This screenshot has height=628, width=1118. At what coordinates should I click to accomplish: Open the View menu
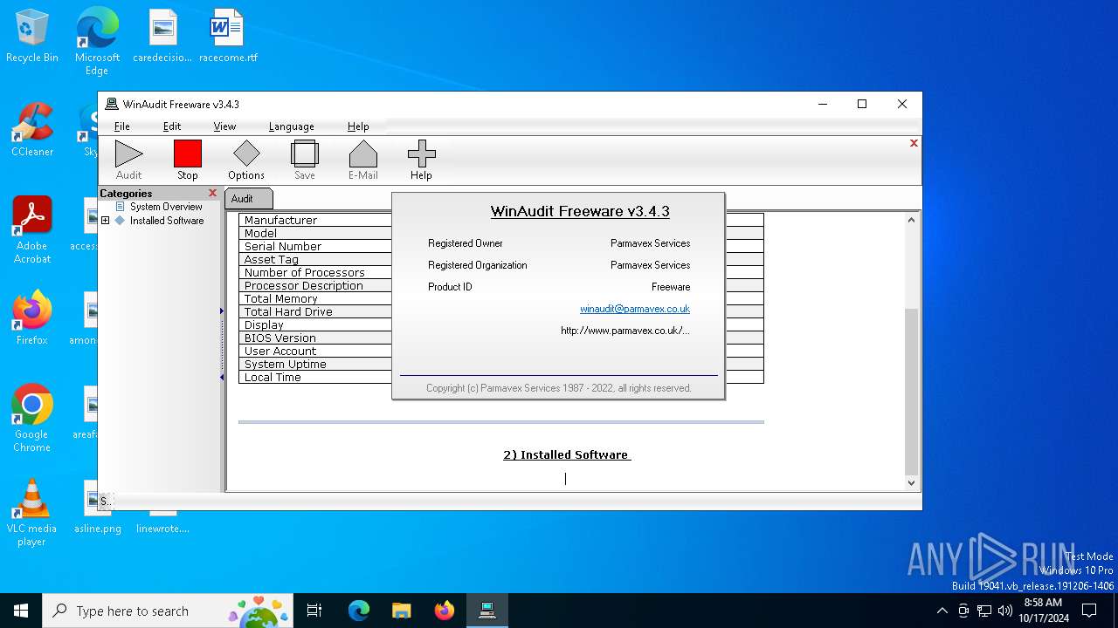coord(224,126)
